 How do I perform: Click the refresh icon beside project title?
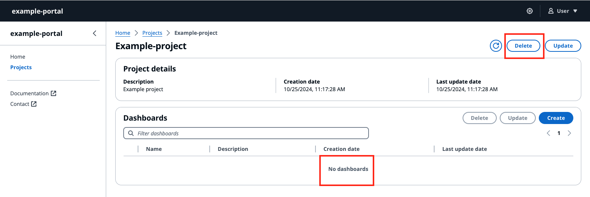click(496, 46)
